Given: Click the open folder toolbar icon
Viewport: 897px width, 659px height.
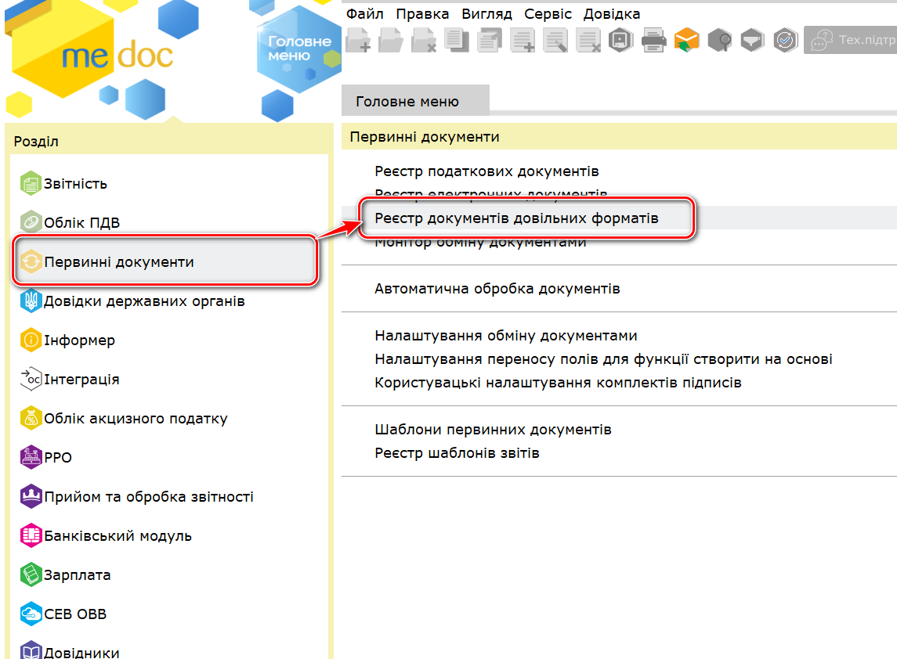Looking at the screenshot, I should tap(391, 39).
